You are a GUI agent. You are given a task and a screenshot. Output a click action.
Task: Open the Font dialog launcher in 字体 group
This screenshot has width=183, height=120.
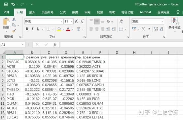[85, 37]
